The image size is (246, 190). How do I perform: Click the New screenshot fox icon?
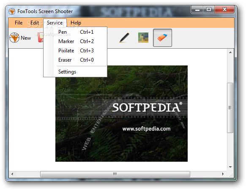click(x=14, y=38)
